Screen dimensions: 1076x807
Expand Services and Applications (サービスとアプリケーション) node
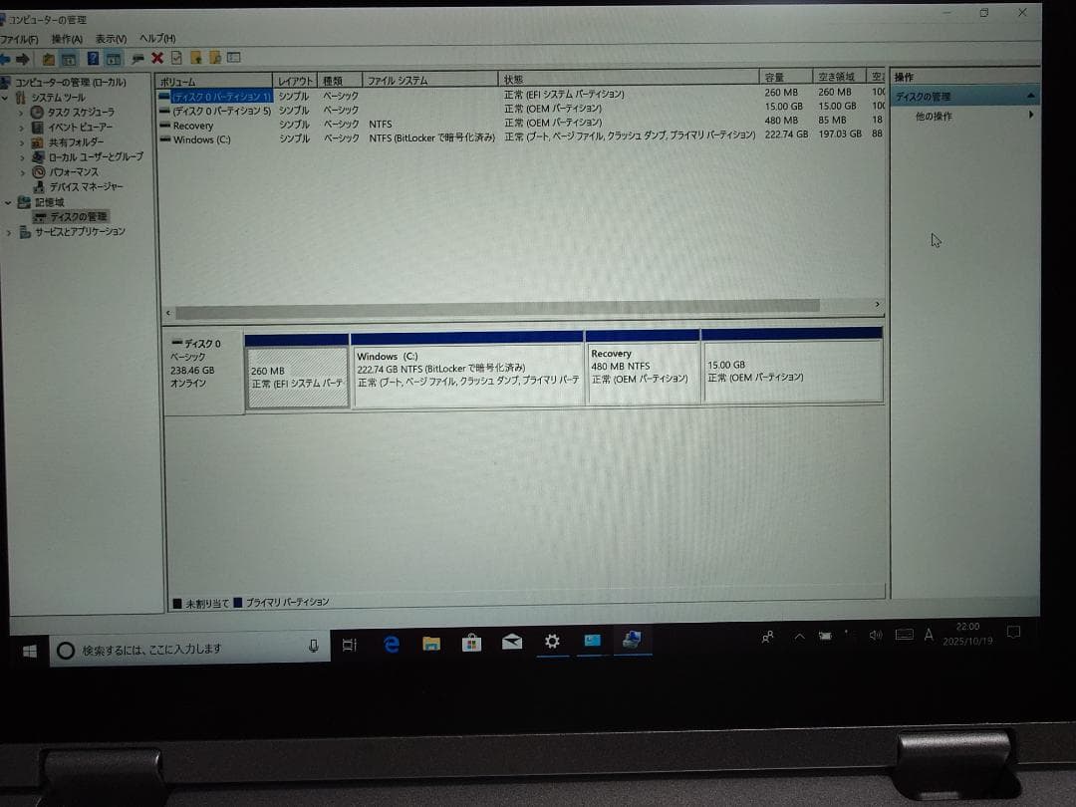pos(10,232)
